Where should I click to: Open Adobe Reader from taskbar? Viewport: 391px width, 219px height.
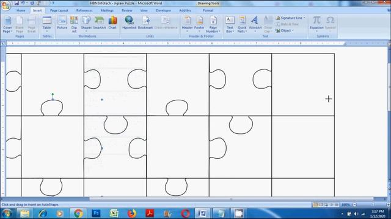[150, 214]
